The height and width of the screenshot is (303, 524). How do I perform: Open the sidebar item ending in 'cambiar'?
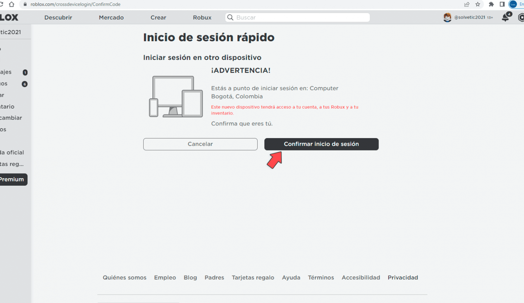click(11, 118)
